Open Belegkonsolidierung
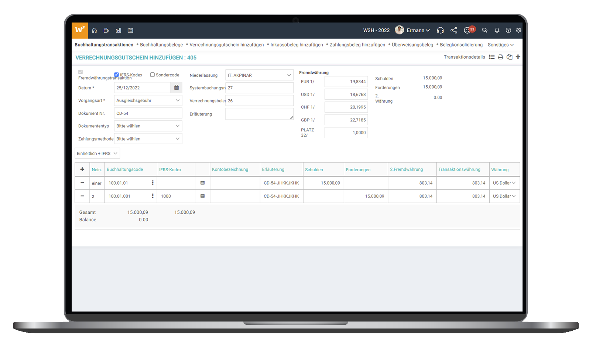This screenshot has width=589, height=344. 461,45
